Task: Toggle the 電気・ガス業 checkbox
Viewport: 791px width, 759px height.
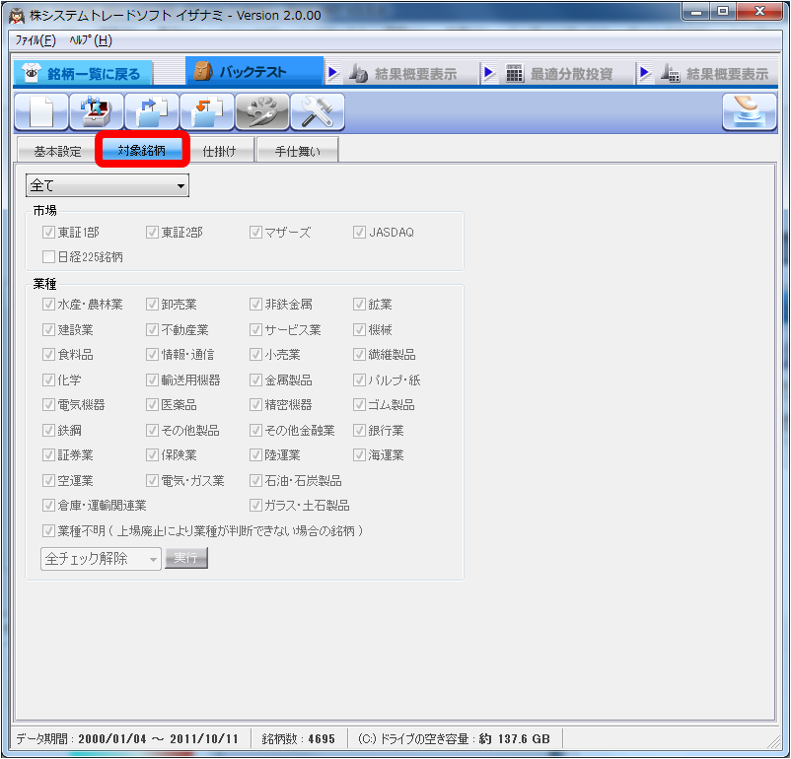Action: pos(152,481)
